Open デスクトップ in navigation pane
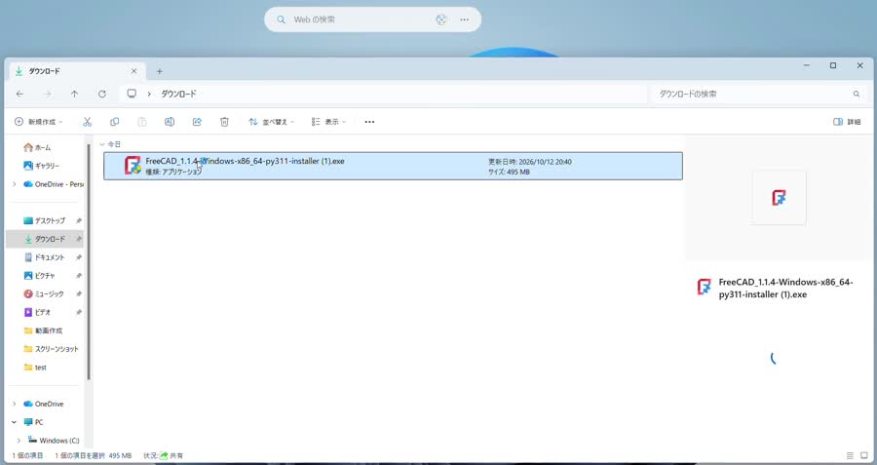The image size is (877, 465). [x=44, y=220]
